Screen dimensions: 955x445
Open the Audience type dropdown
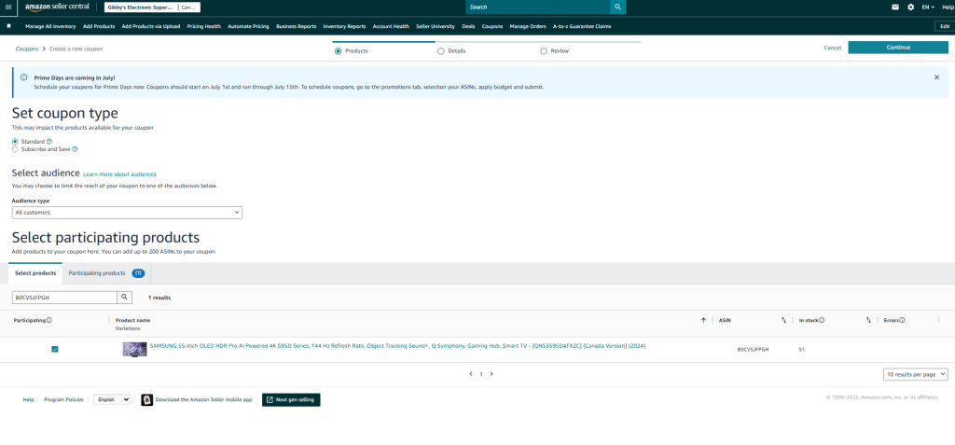[x=127, y=212]
